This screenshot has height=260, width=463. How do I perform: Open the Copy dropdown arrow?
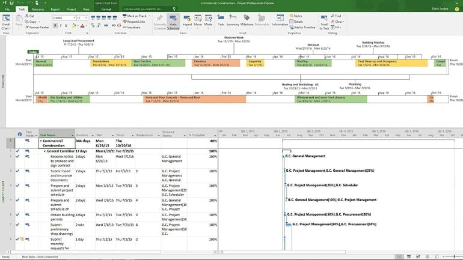(39, 22)
